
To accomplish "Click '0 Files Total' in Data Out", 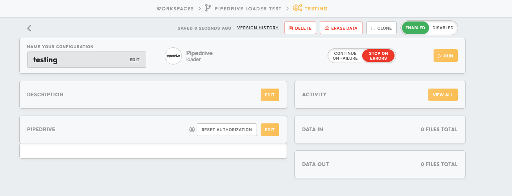I will pos(439,164).
